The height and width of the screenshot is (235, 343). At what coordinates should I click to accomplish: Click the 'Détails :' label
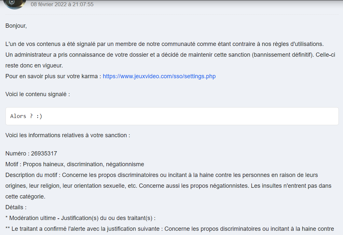(x=16, y=207)
